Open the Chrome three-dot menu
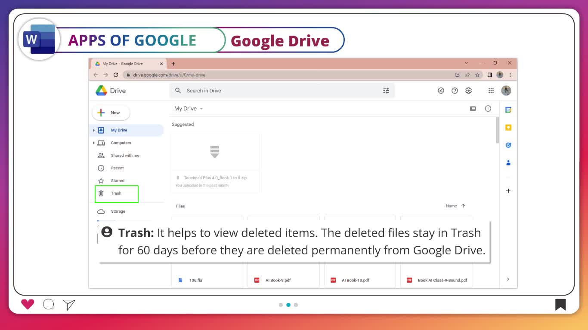 [510, 75]
